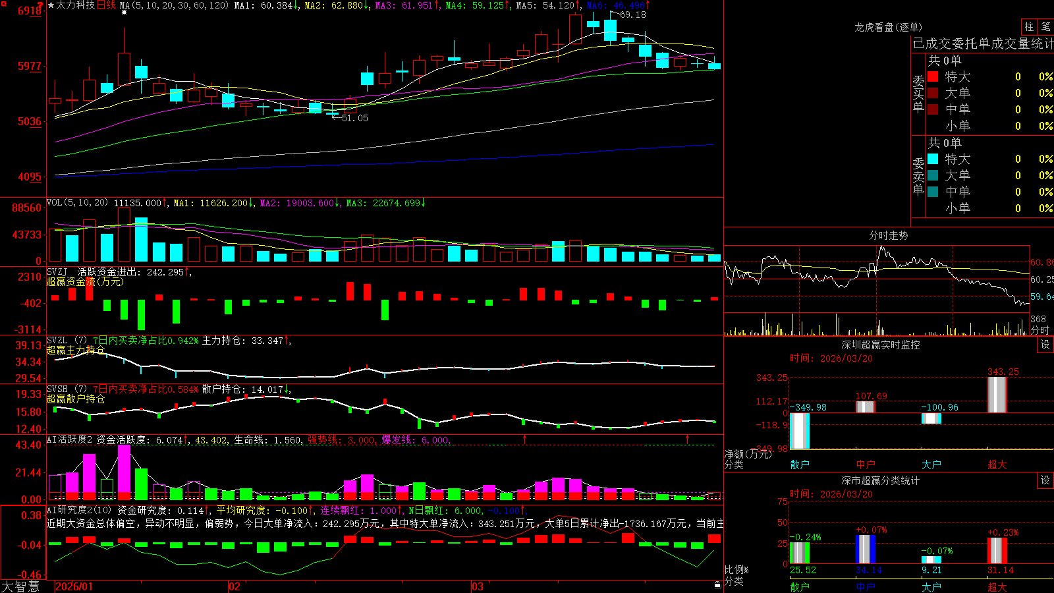The height and width of the screenshot is (593, 1054).
Task: Click the 03 month marker on time axis
Action: pos(478,586)
